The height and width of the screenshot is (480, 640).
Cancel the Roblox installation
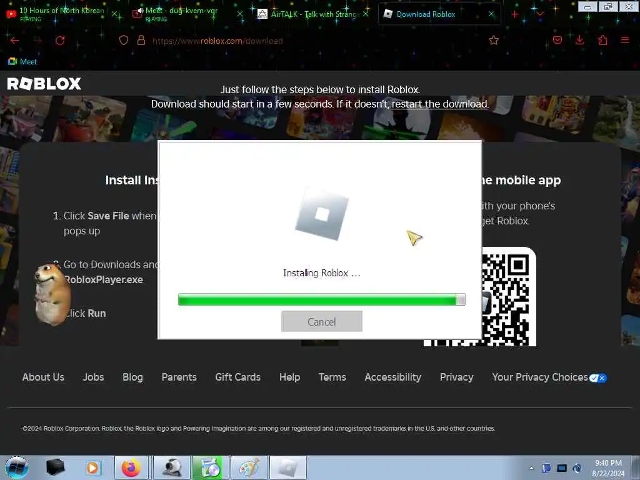(322, 321)
